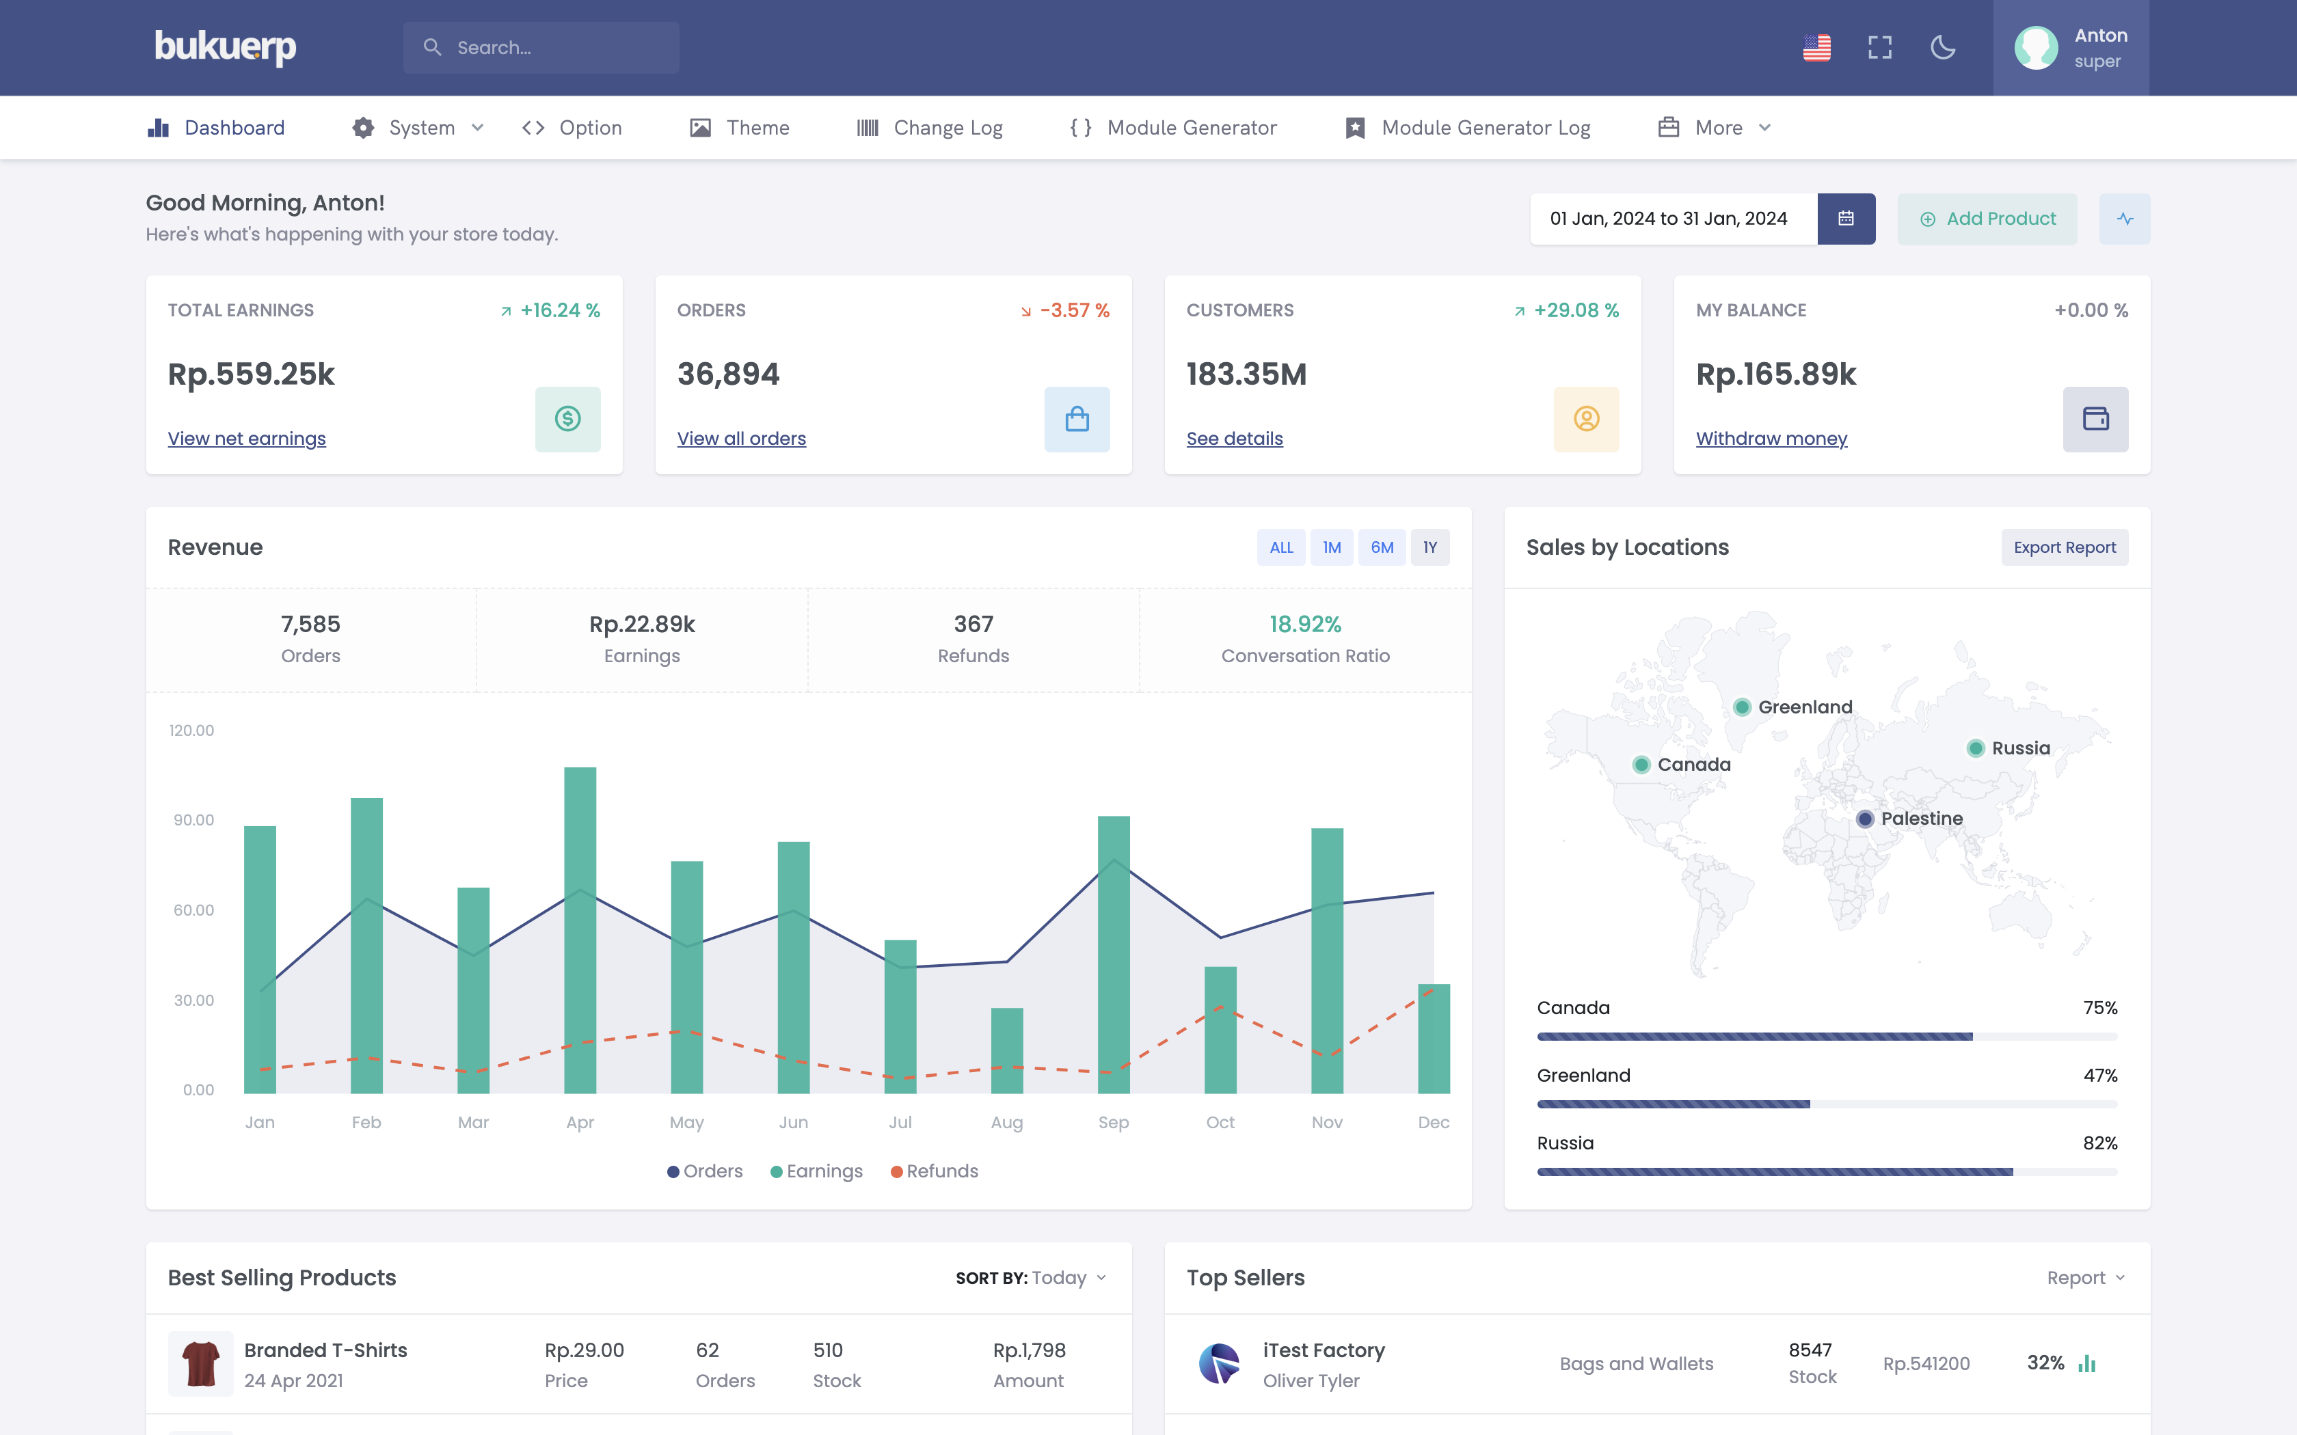Click the activity pulse icon button

point(2124,218)
